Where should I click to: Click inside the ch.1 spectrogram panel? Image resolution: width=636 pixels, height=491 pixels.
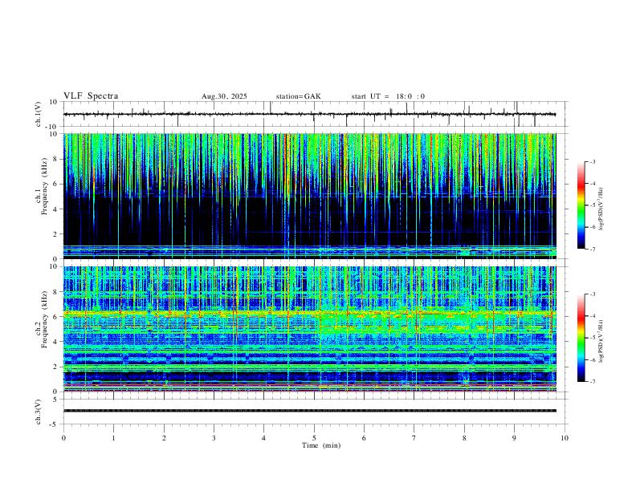[x=309, y=196]
